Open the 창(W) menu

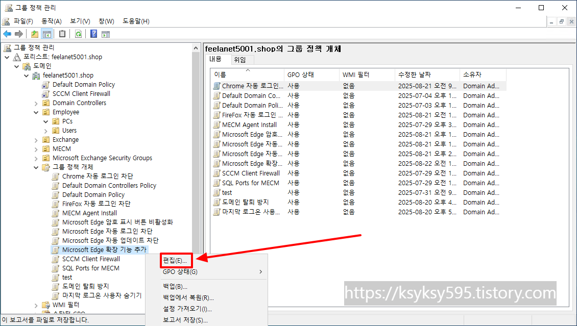pyautogui.click(x=106, y=21)
